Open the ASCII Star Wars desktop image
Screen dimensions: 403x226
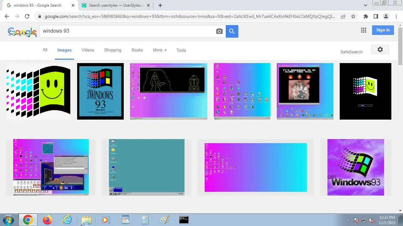pyautogui.click(x=168, y=91)
